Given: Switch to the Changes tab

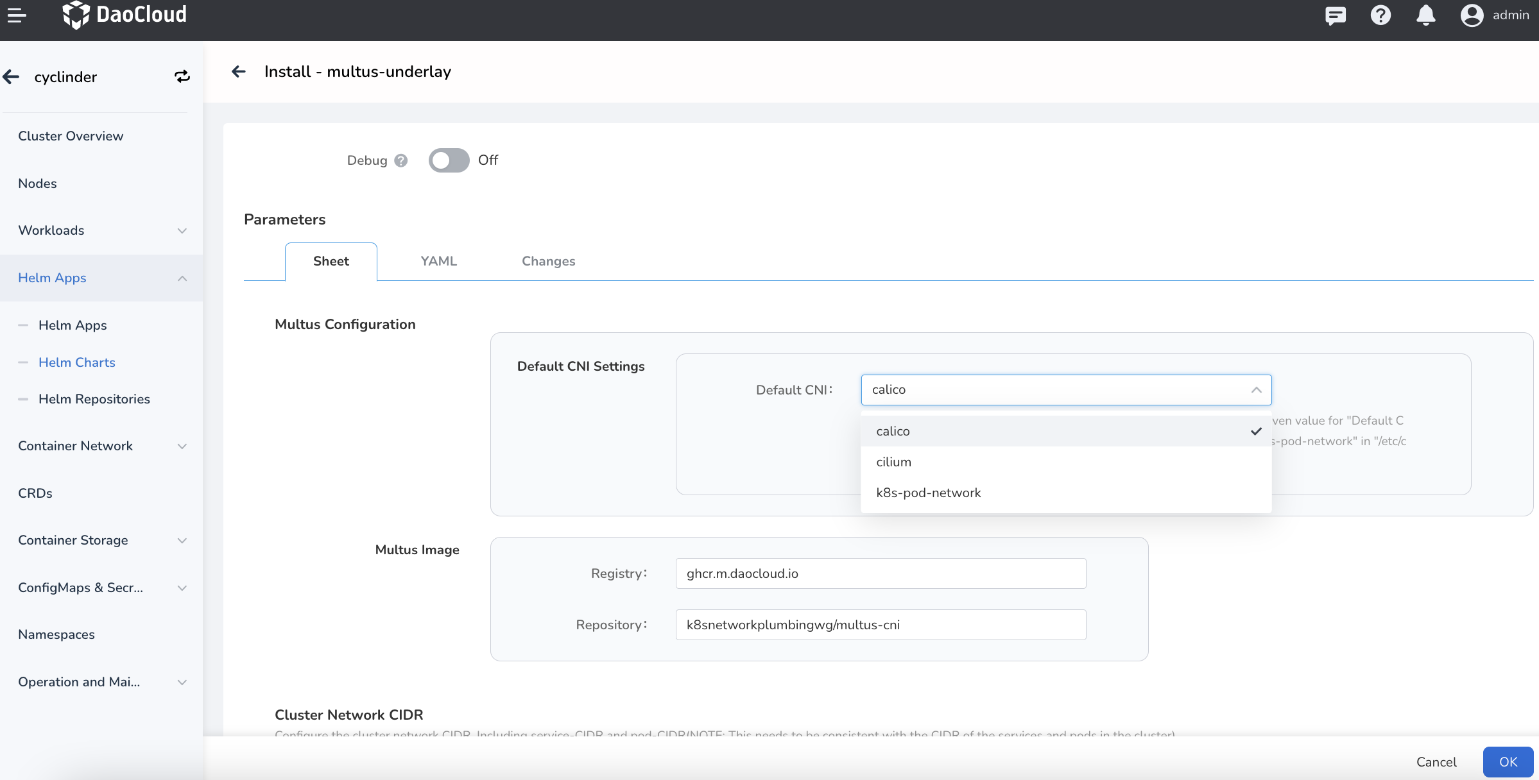Looking at the screenshot, I should click(x=548, y=261).
